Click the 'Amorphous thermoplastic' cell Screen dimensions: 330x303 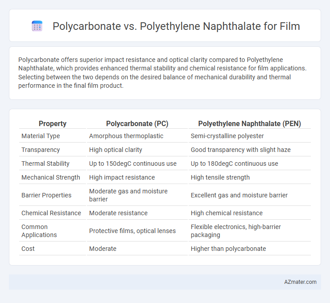tap(126, 136)
